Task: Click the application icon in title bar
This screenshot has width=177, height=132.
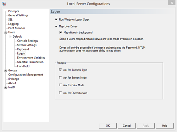Action: click(x=5, y=4)
